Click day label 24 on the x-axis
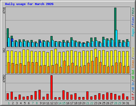Screen dimensions: 136x106 (100, 103)
